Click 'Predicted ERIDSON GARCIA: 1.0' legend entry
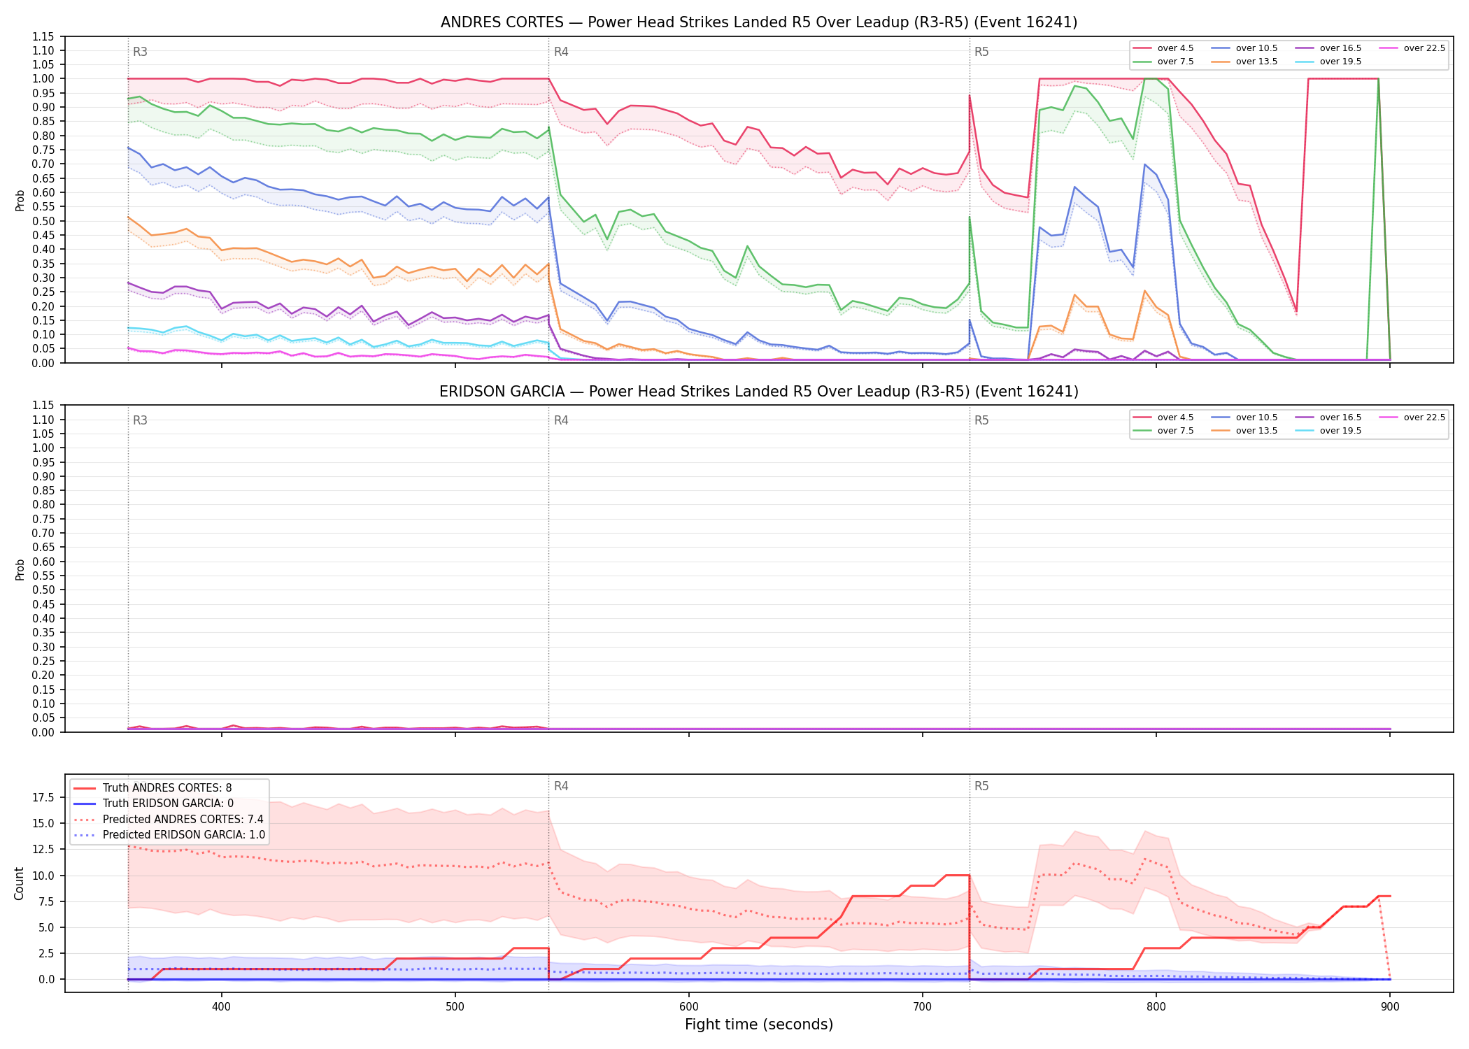Viewport: 1469px width, 1049px height. tap(169, 835)
